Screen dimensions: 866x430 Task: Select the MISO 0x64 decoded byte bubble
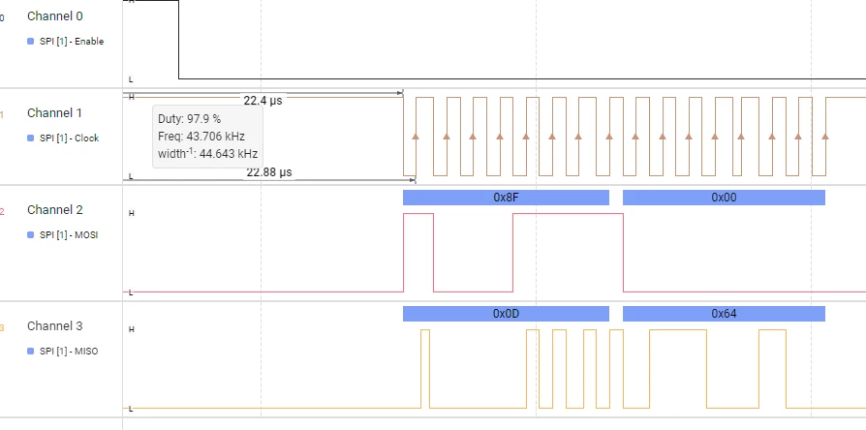pos(724,314)
